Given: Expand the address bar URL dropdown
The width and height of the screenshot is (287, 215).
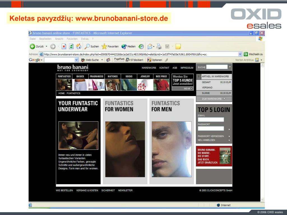Looking at the screenshot, I should [240, 54].
